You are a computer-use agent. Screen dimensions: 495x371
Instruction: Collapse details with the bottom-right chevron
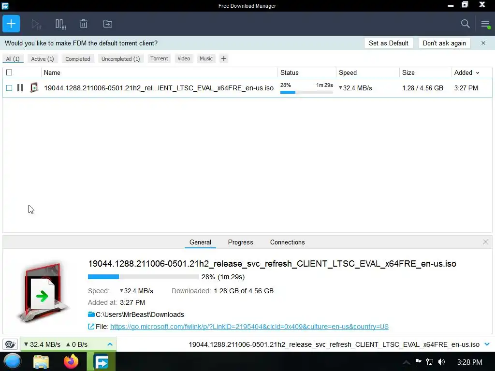(x=487, y=344)
